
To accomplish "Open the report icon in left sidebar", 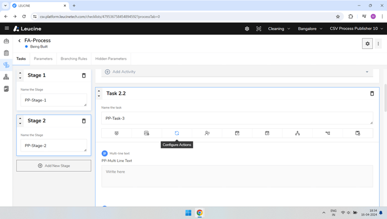I will click(x=6, y=89).
